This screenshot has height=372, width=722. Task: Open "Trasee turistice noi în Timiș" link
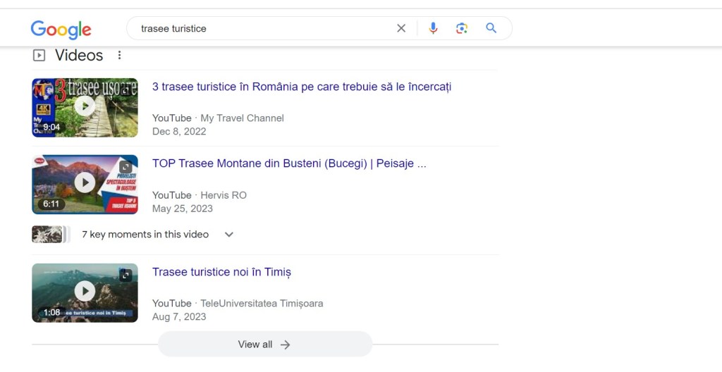click(x=221, y=272)
